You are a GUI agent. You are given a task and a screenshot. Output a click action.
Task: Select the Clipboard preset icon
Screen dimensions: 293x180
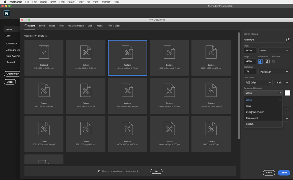(x=44, y=52)
